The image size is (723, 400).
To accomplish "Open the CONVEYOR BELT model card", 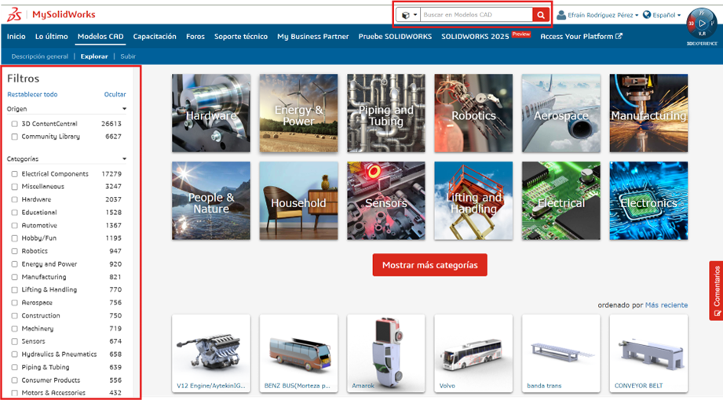I will [648, 354].
